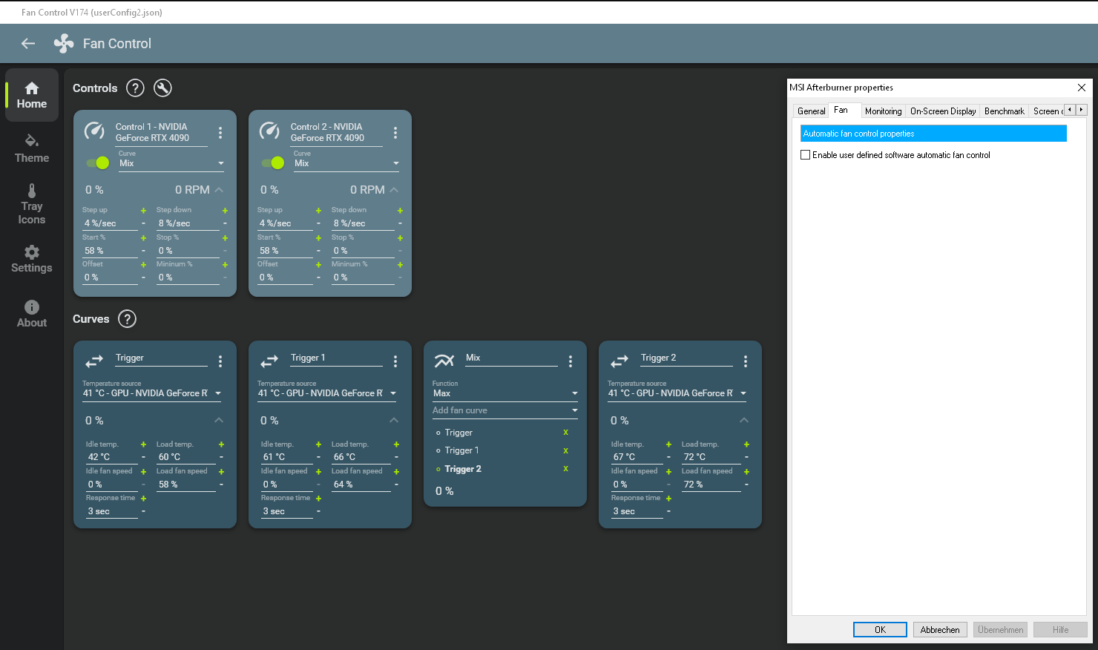Open the Function dropdown showing Max
The image size is (1098, 650).
(505, 393)
